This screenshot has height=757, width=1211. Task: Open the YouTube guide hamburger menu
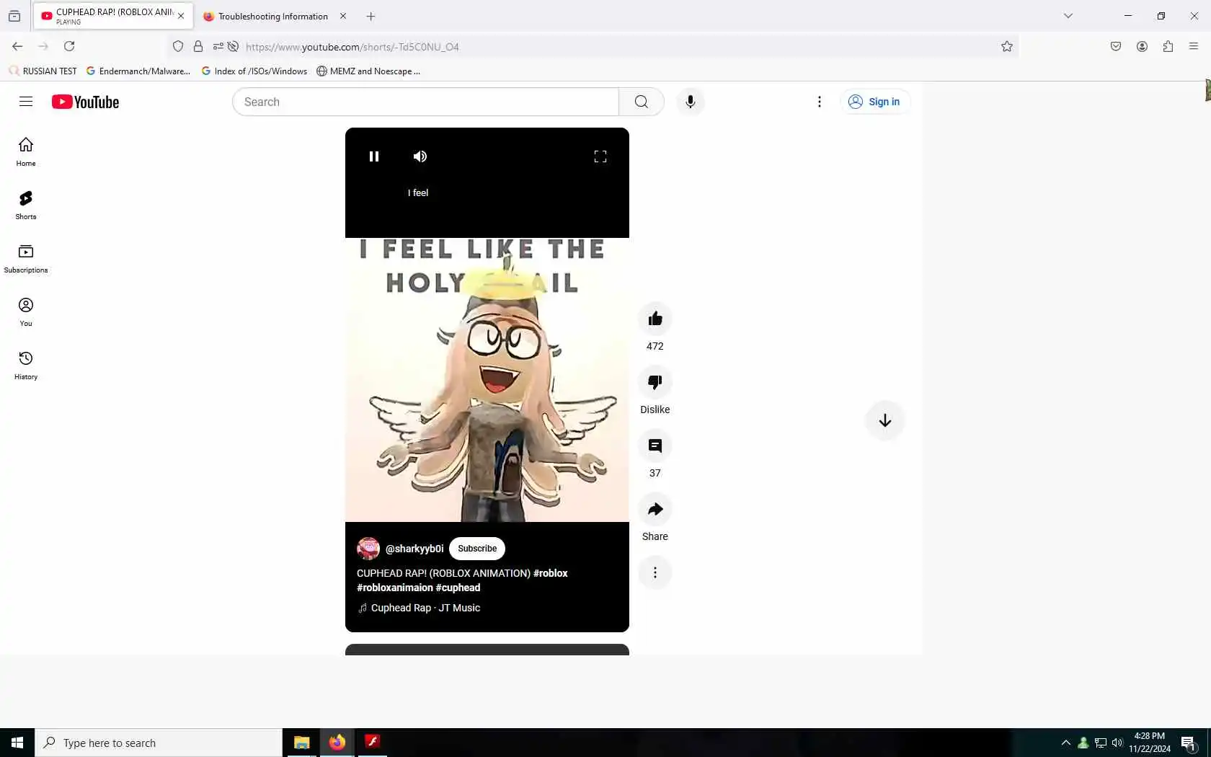tap(26, 102)
